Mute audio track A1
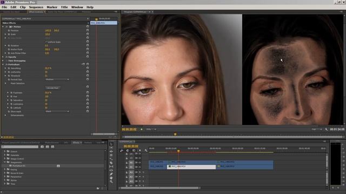 (139, 172)
